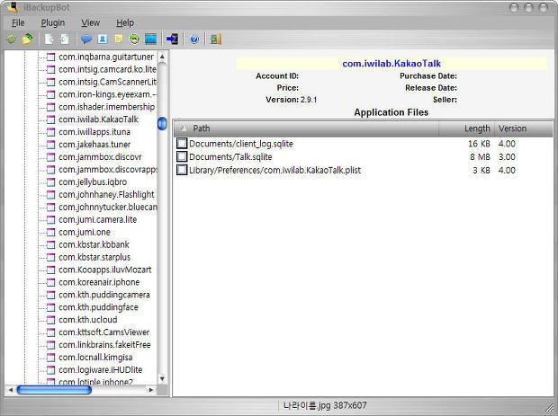Select com.kth.puddingcamera in the tree

click(x=104, y=295)
